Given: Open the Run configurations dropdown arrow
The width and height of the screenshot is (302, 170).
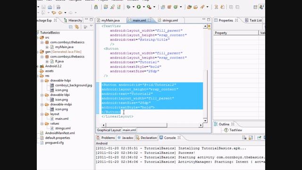Looking at the screenshot, I should point(143,7).
